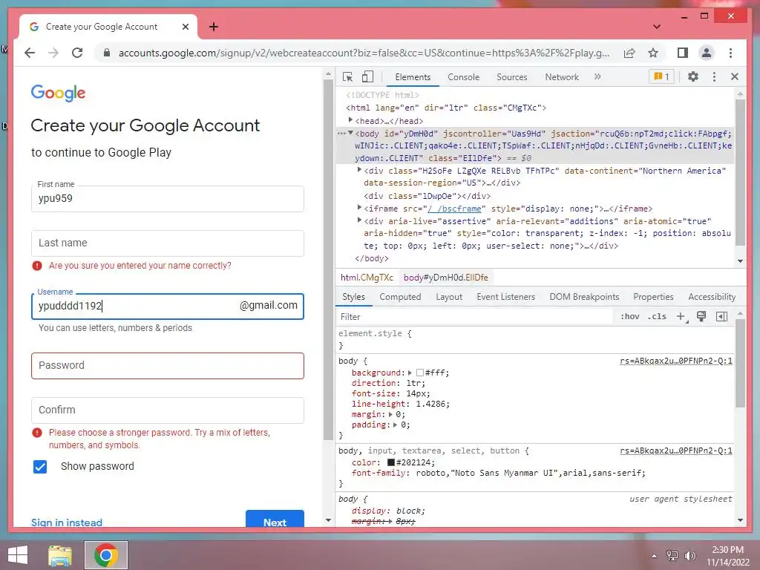Image resolution: width=760 pixels, height=570 pixels.
Task: Expand the head element node
Action: click(350, 120)
